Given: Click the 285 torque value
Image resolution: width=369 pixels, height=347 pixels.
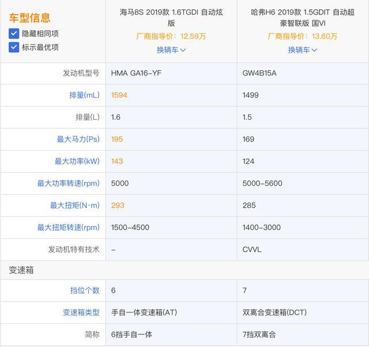Looking at the screenshot, I should point(249,205).
